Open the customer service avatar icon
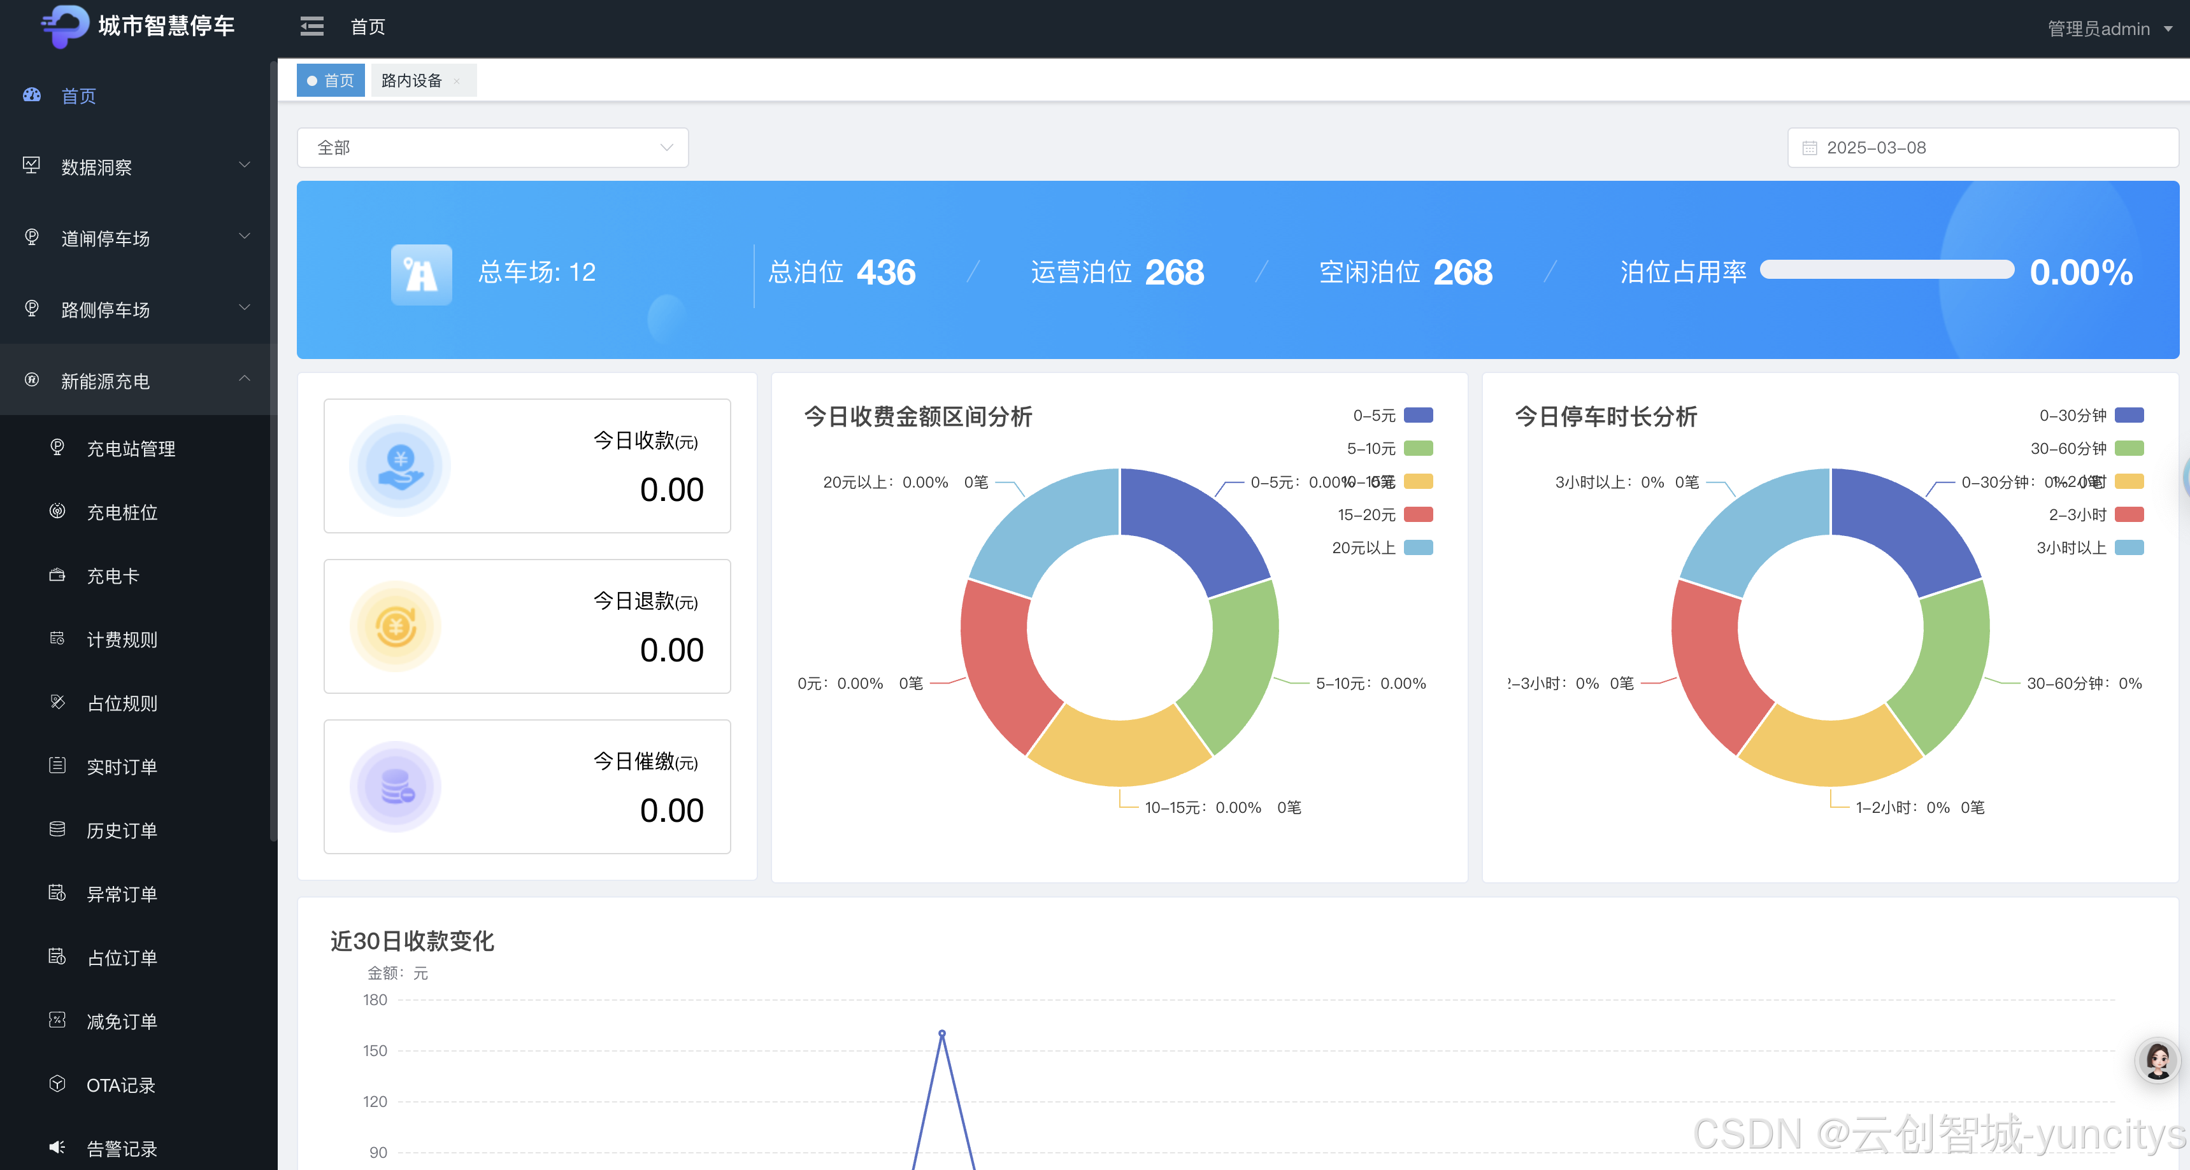This screenshot has height=1170, width=2190. pyautogui.click(x=2157, y=1059)
